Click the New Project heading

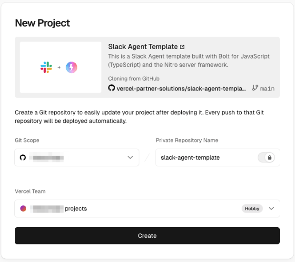pyautogui.click(x=42, y=23)
